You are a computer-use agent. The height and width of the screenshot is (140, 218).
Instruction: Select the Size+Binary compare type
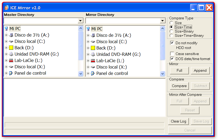point(171,31)
